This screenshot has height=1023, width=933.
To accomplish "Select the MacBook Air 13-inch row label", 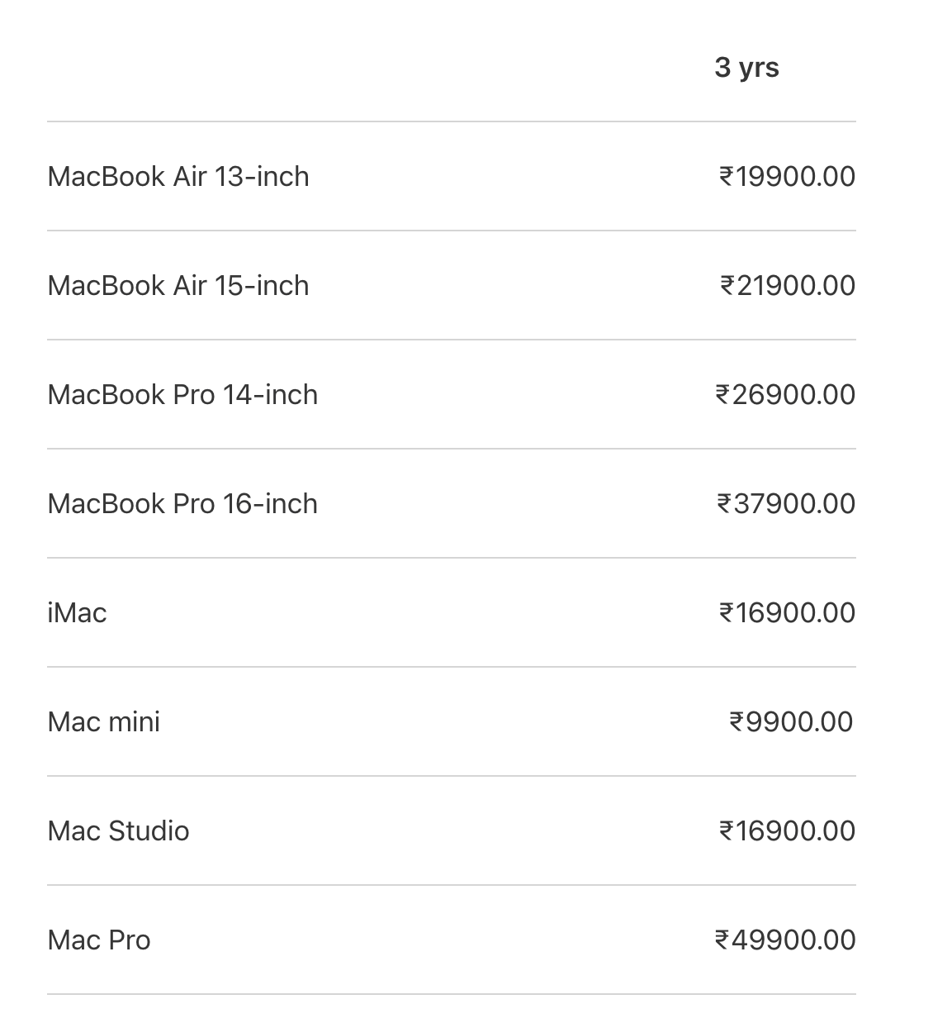I will click(178, 176).
